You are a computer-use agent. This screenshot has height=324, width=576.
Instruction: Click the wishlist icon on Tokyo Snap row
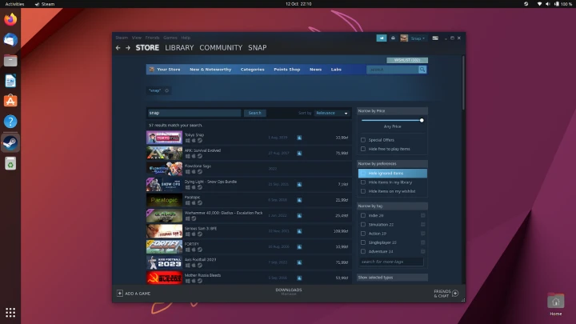[x=299, y=138]
